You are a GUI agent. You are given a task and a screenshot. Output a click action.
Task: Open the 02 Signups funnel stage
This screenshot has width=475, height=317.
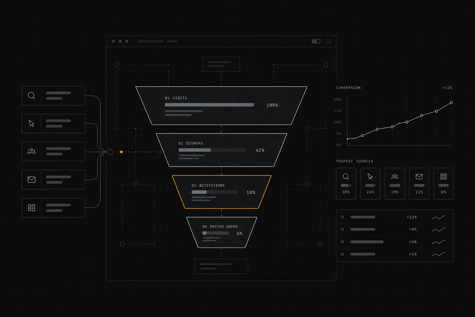tap(221, 150)
